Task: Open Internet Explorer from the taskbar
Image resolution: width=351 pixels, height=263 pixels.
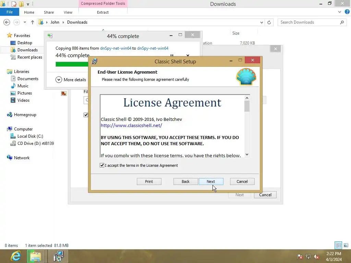Action: tap(16, 256)
